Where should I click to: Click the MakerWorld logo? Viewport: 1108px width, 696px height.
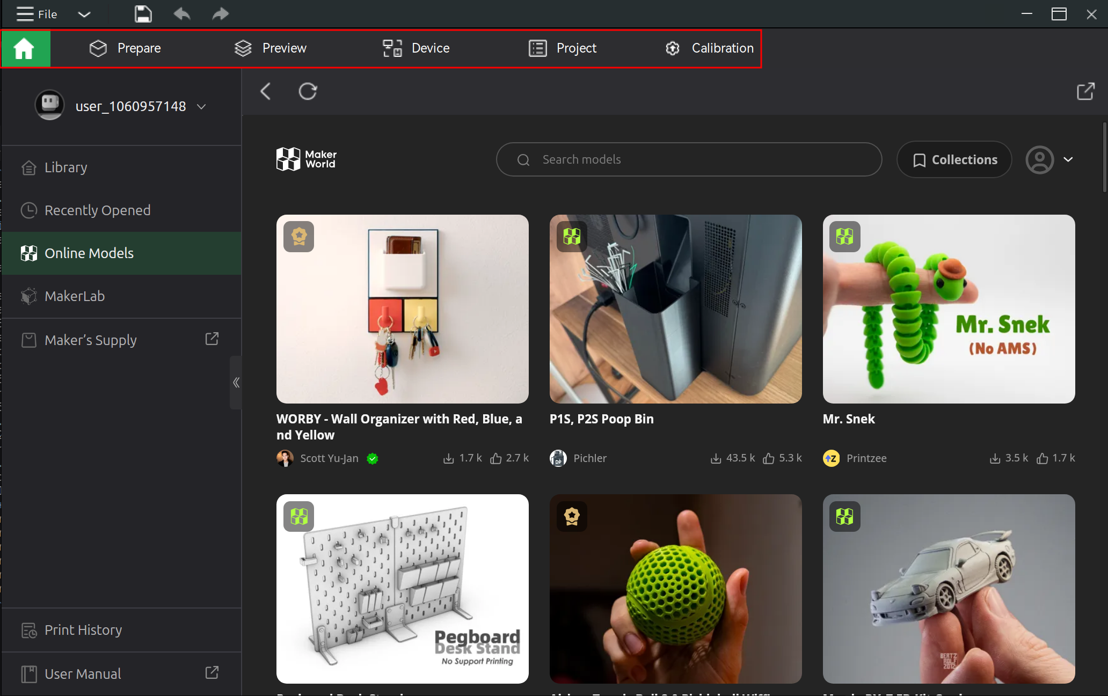coord(307,159)
